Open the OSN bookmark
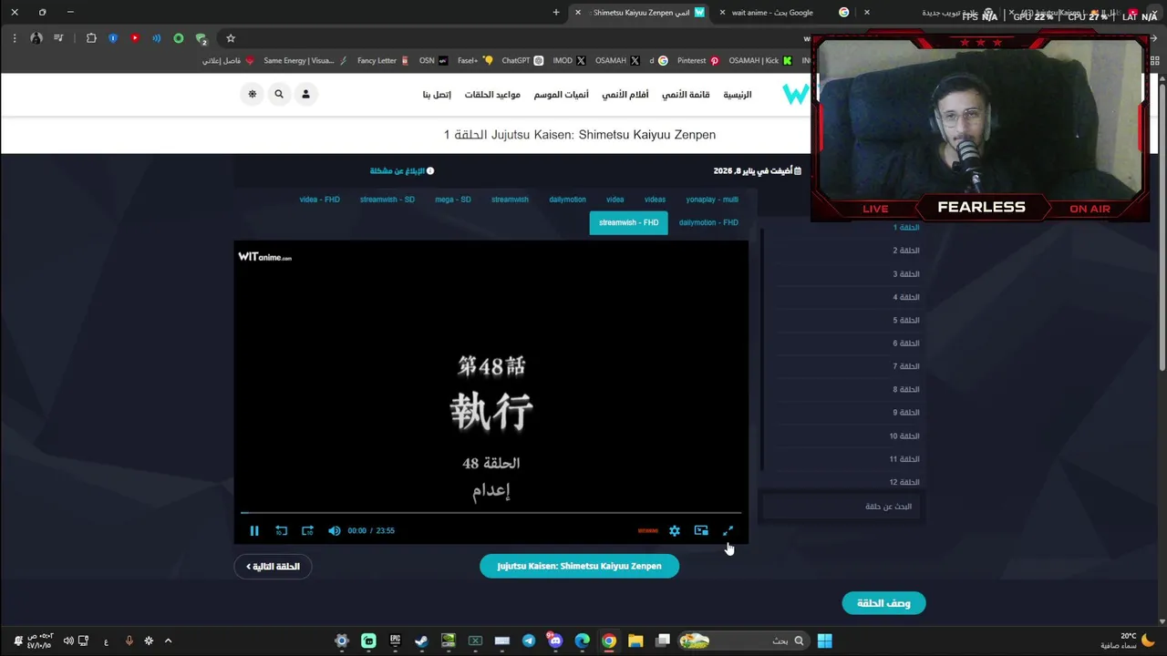The width and height of the screenshot is (1167, 656). (x=433, y=60)
